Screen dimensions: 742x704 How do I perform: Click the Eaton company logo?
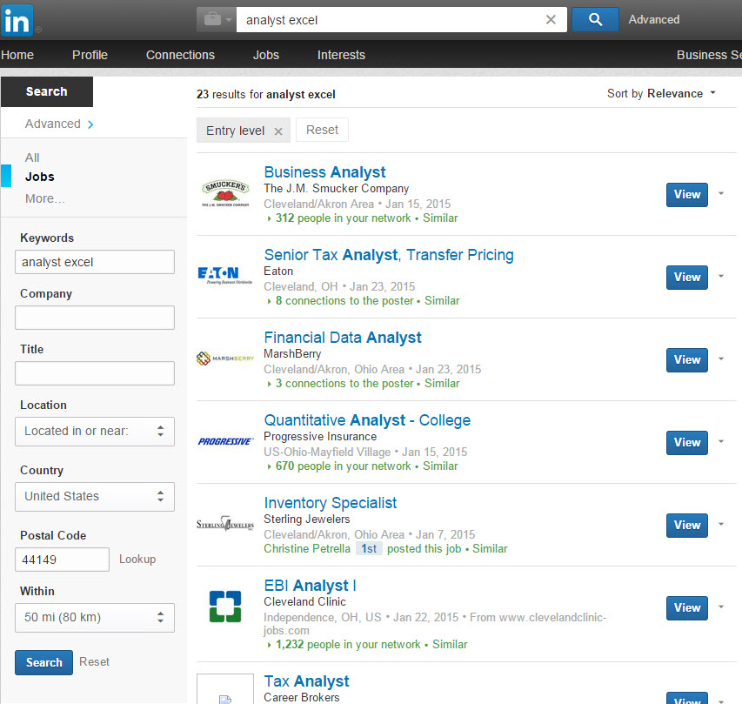pyautogui.click(x=225, y=275)
